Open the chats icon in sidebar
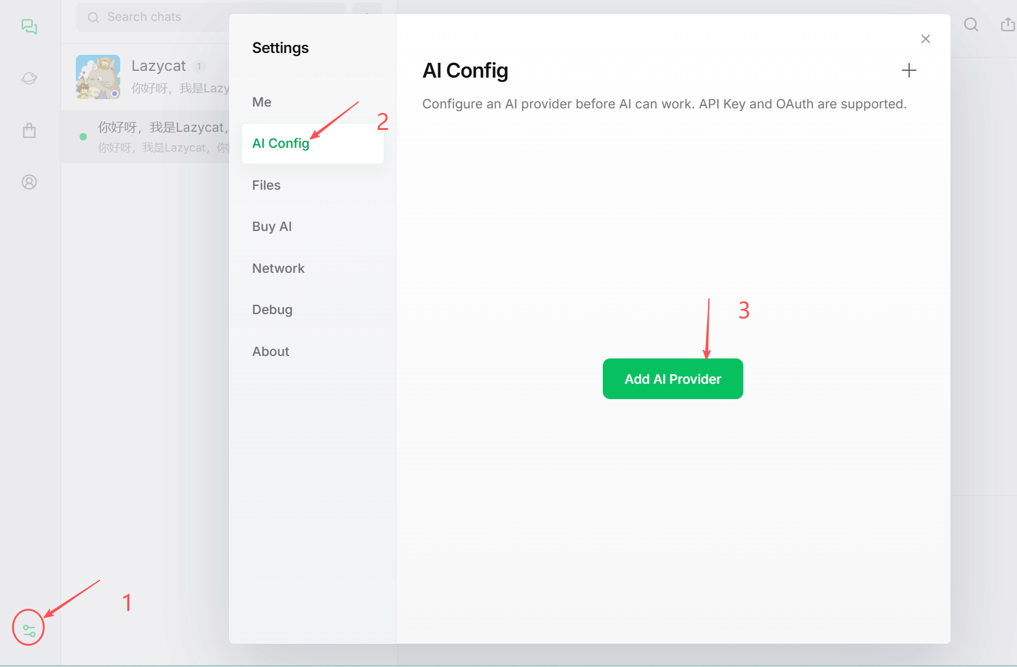The image size is (1017, 667). pyautogui.click(x=29, y=26)
